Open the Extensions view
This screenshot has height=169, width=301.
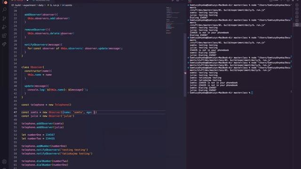4,36
